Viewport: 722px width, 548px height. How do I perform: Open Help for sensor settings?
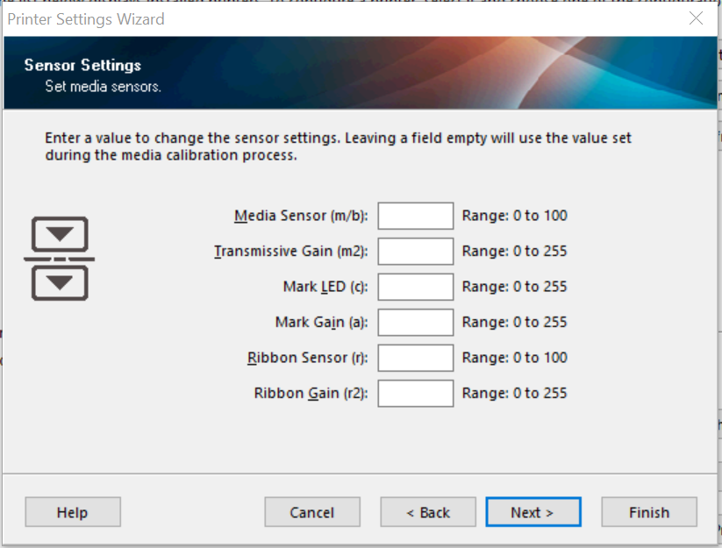[73, 513]
